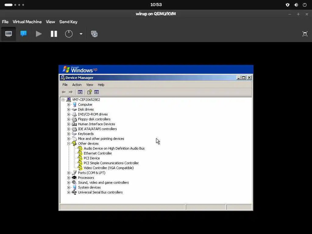Open Device Manager Help menu
Viewport: 312px width, 234px height.
point(101,85)
